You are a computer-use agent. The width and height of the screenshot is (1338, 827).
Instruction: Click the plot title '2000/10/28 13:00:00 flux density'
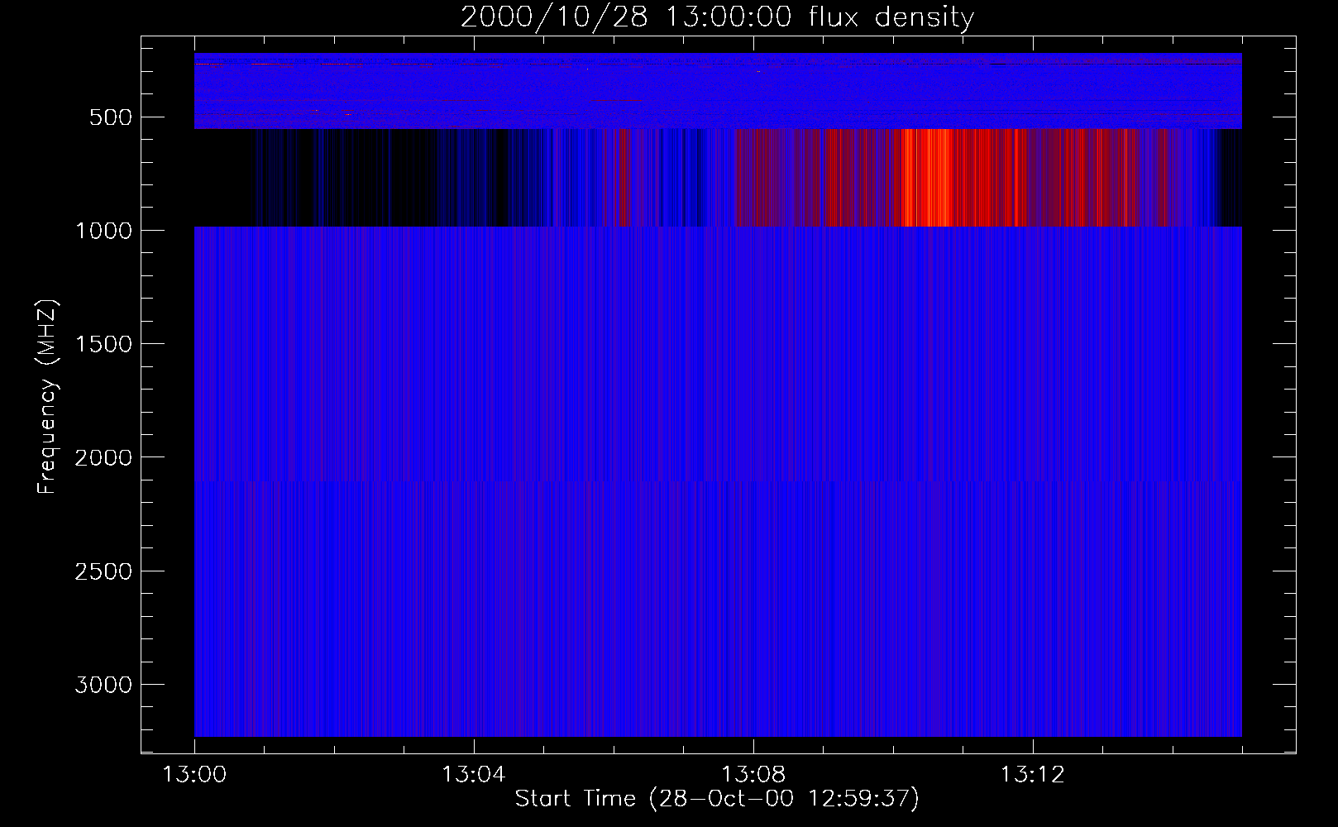coord(717,17)
